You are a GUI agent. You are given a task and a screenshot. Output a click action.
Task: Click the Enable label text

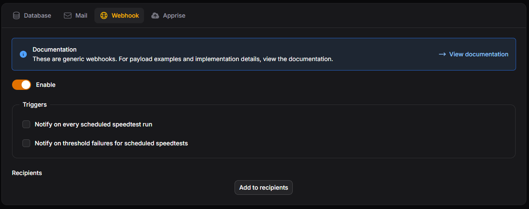pos(46,85)
